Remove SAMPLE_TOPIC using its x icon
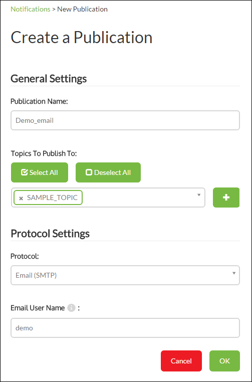Viewport: 252px width, 382px height. pyautogui.click(x=21, y=198)
